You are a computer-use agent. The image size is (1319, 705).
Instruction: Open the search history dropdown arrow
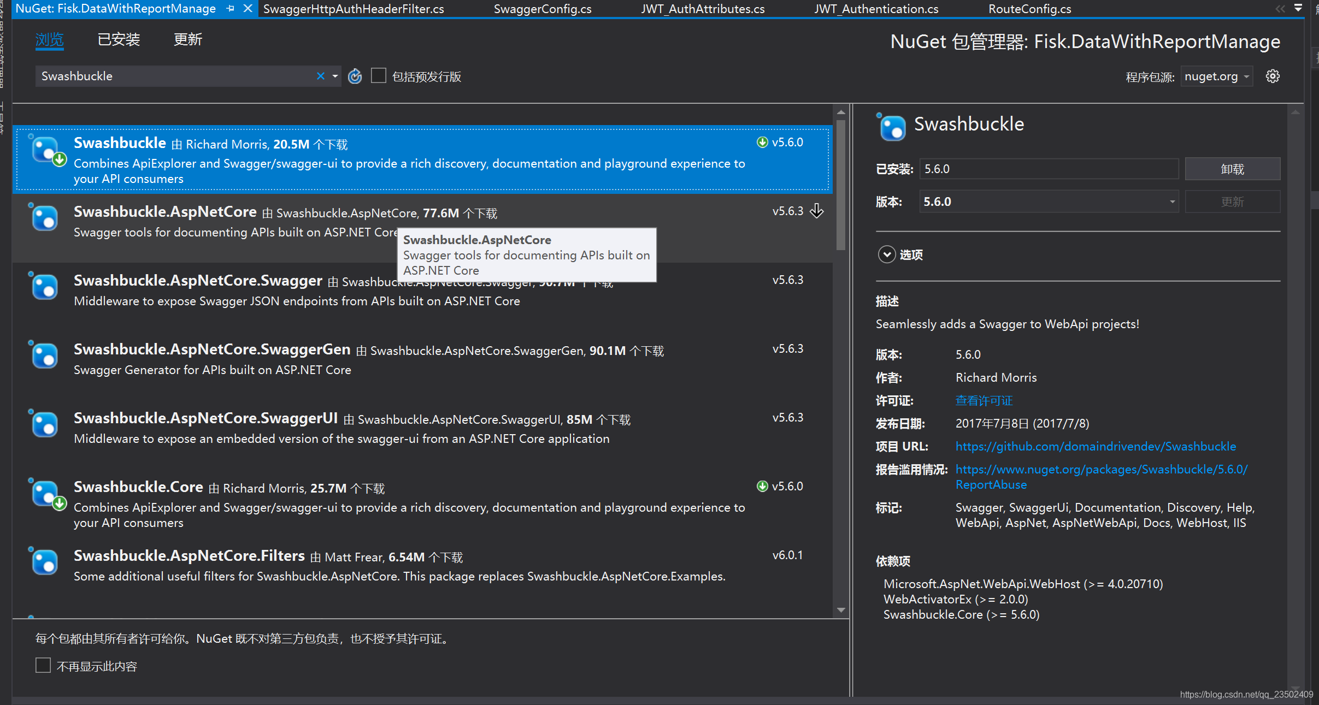point(334,76)
